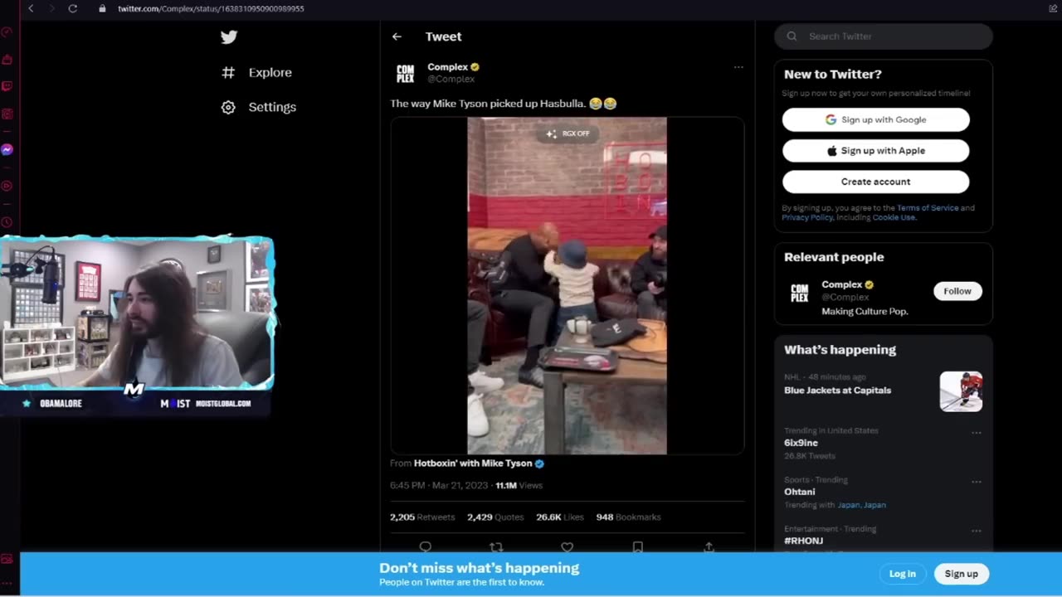The image size is (1062, 597).
Task: Reload the page with the refresh icon
Action: [73, 8]
